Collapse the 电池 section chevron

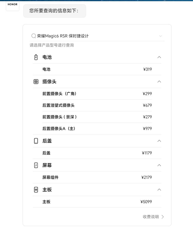pyautogui.click(x=159, y=57)
